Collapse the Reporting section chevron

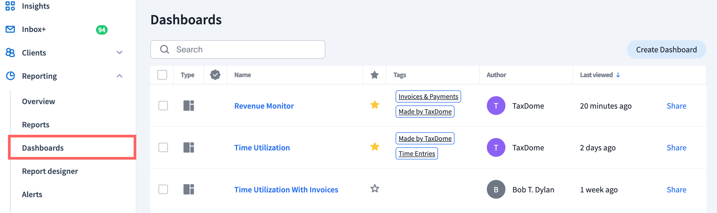(119, 76)
